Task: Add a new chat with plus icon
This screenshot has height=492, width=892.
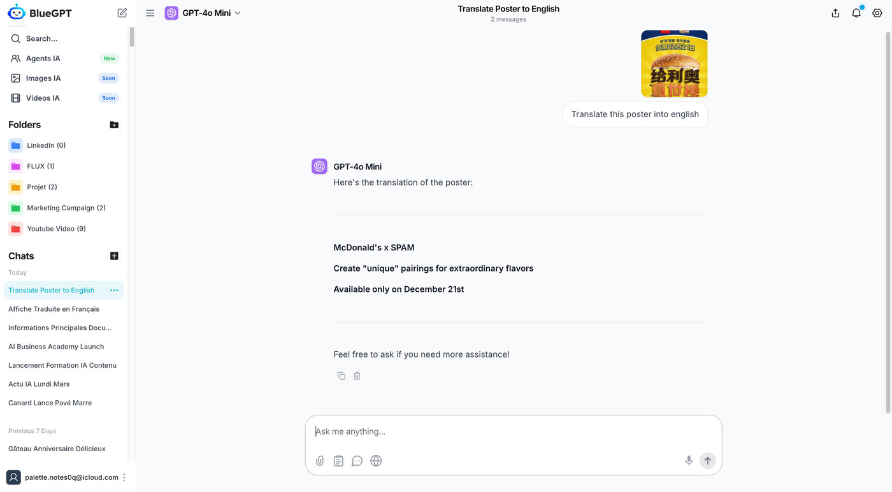Action: point(114,256)
